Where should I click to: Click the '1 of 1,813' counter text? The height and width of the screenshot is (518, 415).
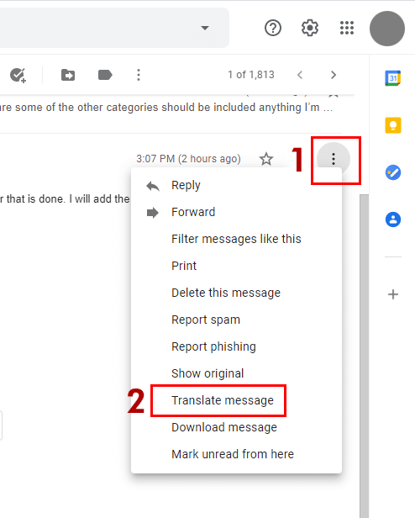pyautogui.click(x=251, y=75)
